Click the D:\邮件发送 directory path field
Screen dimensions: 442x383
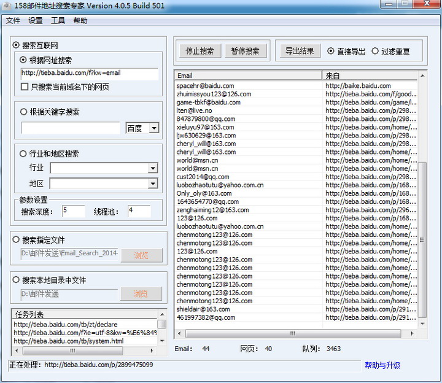(69, 294)
